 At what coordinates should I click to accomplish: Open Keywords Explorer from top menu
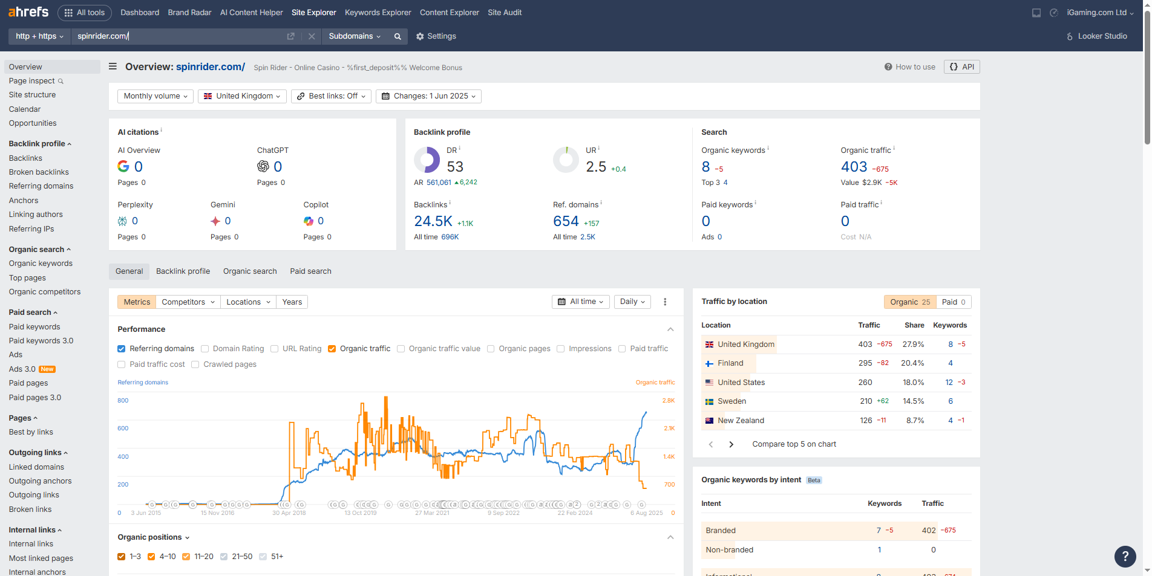(x=378, y=13)
